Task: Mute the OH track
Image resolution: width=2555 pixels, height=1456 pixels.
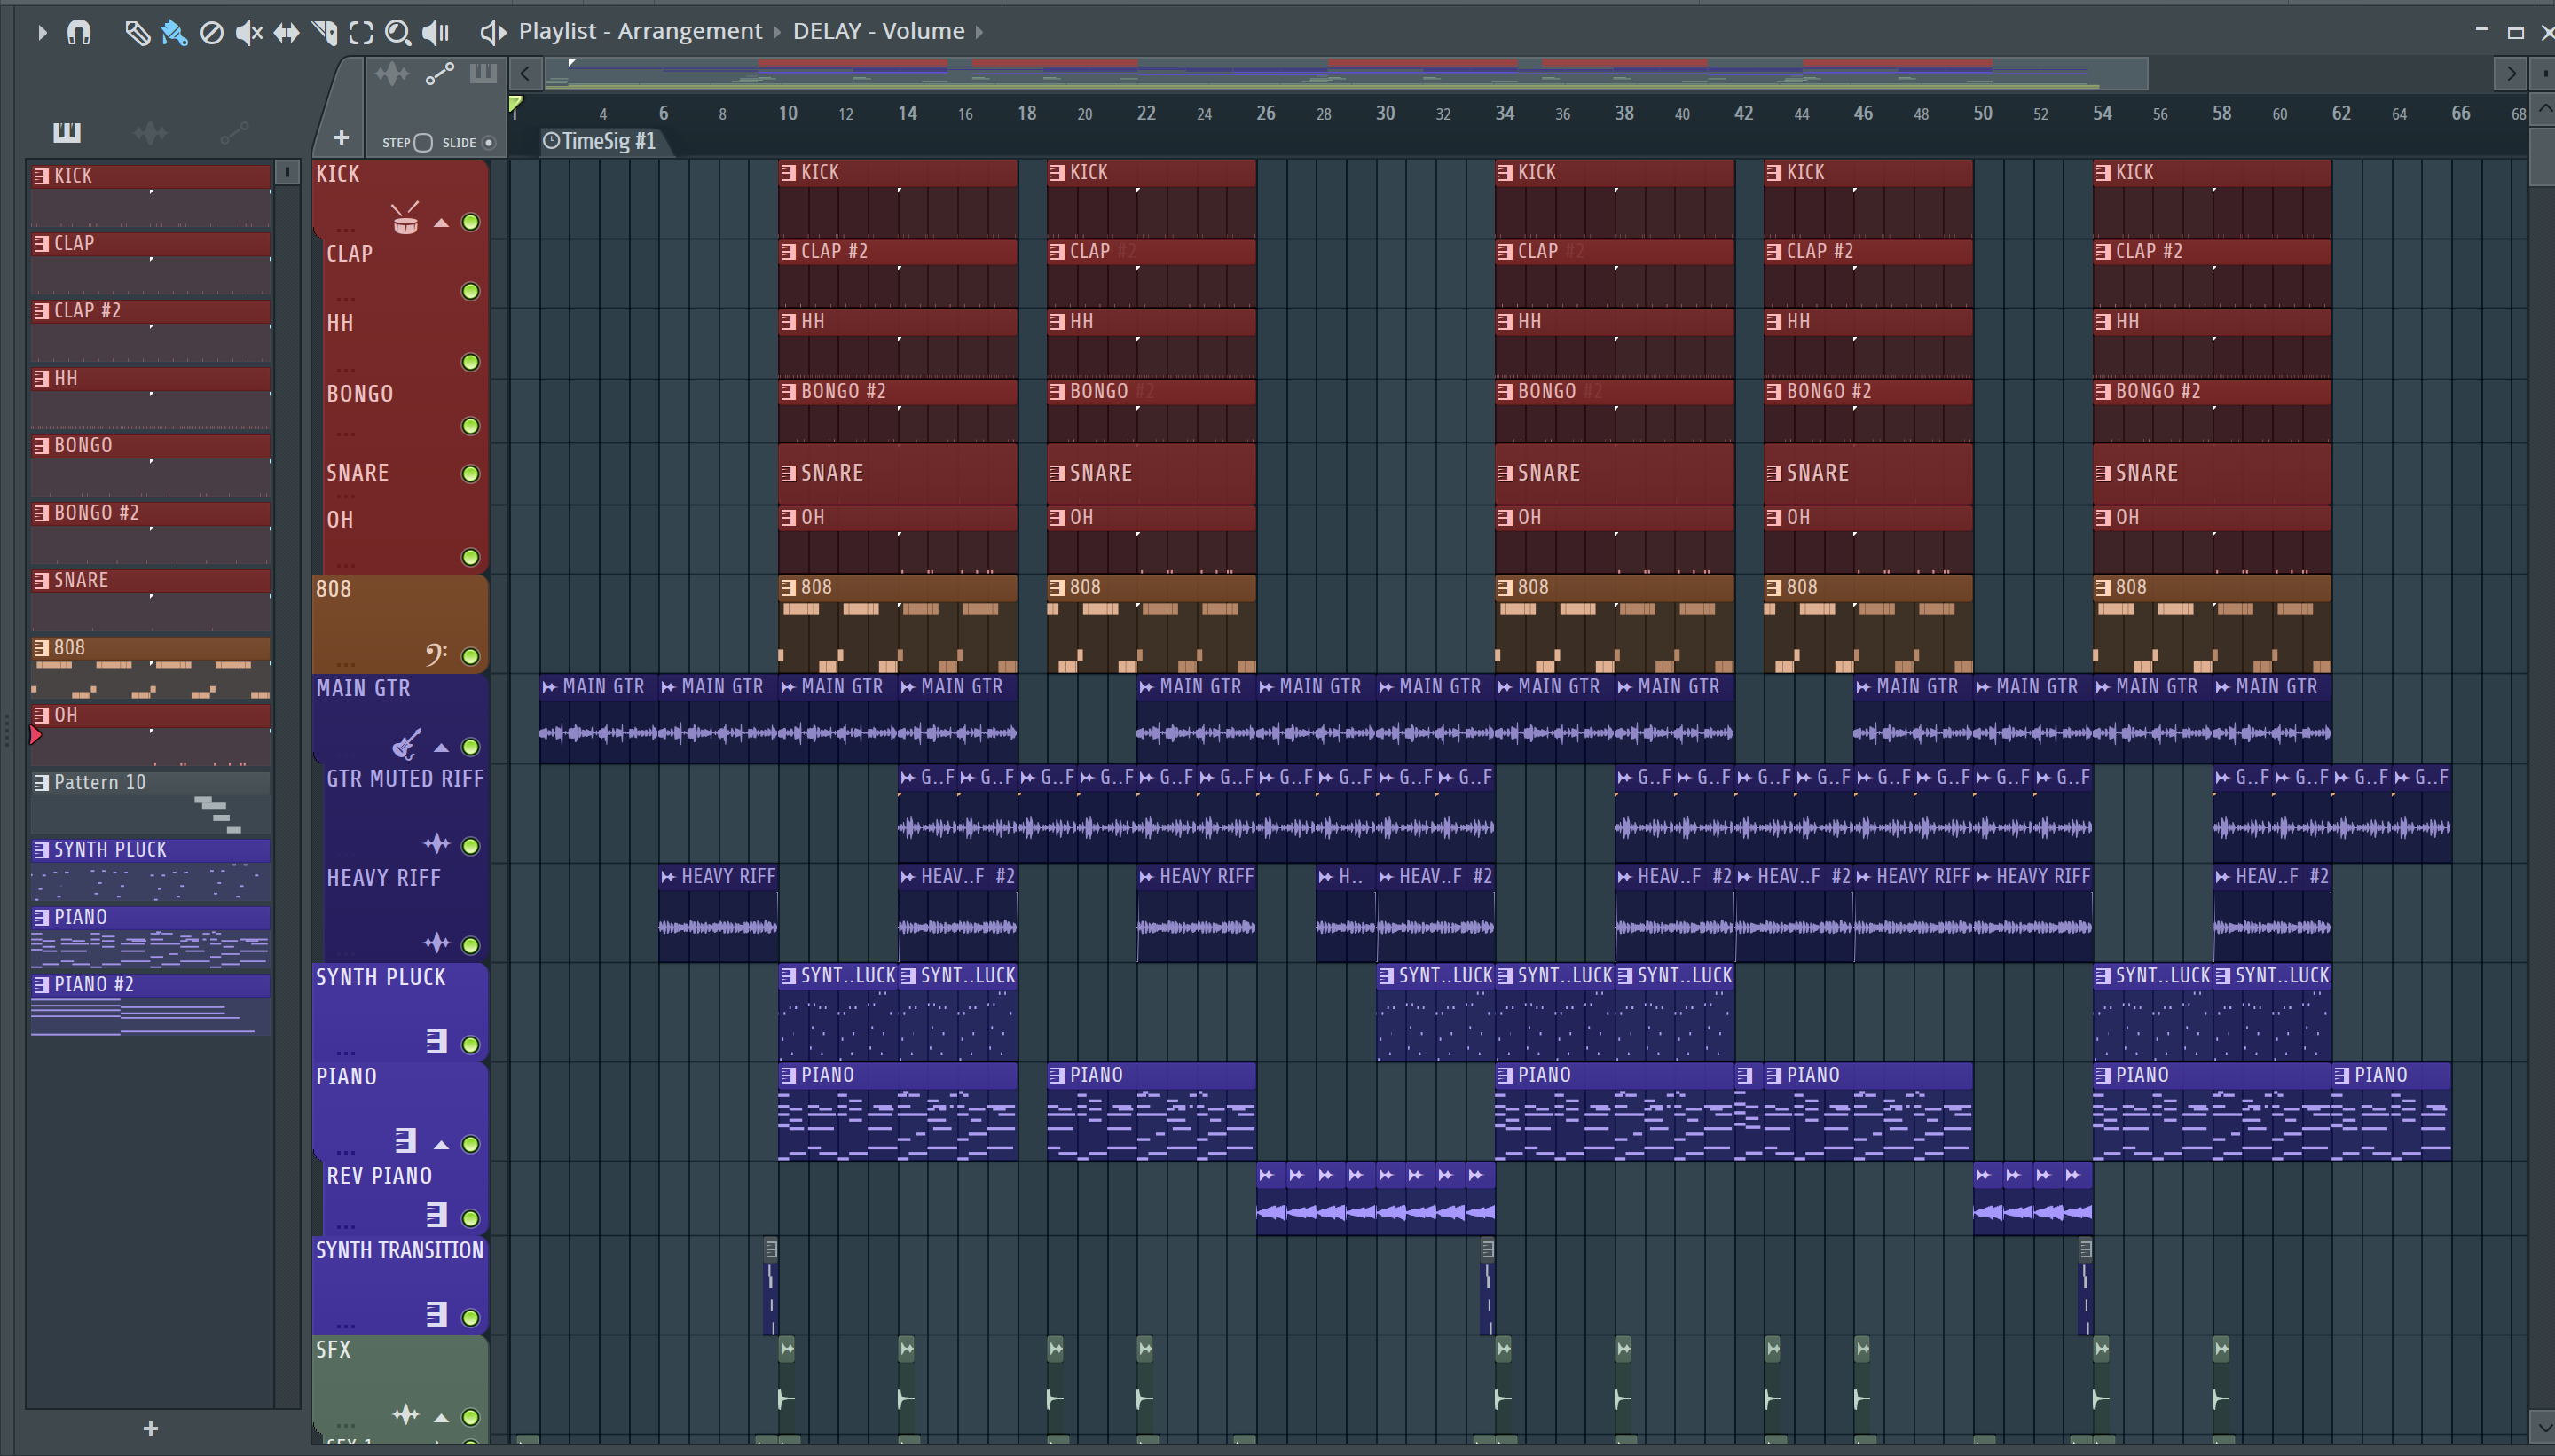Action: click(470, 557)
